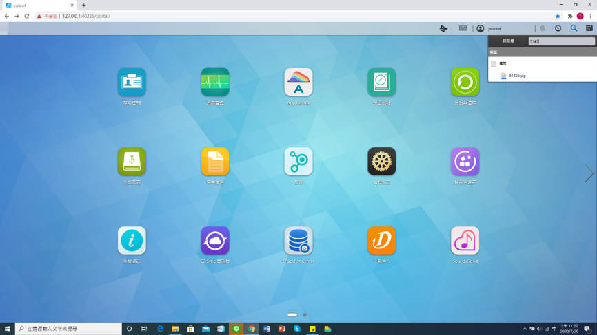The width and height of the screenshot is (597, 335).
Task: Open Windows File Explorer from the taskbar
Action: (175, 329)
